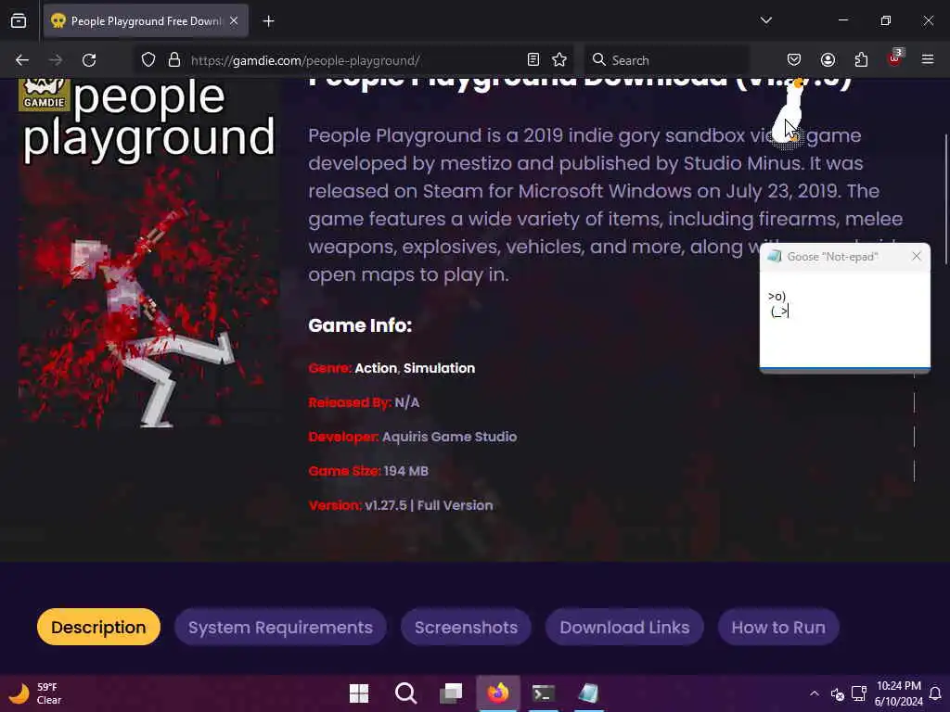Viewport: 950px width, 712px height.
Task: Open the network tray icon
Action: coord(858,693)
